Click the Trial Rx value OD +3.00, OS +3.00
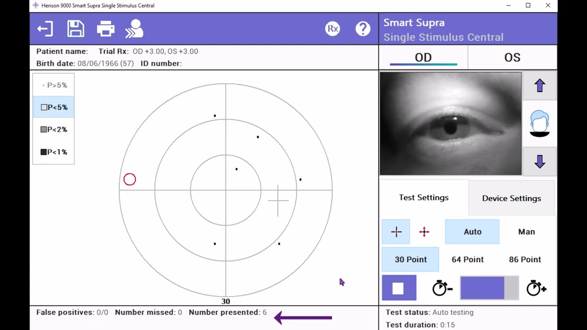Screen dimensions: 587x330 point(165,51)
